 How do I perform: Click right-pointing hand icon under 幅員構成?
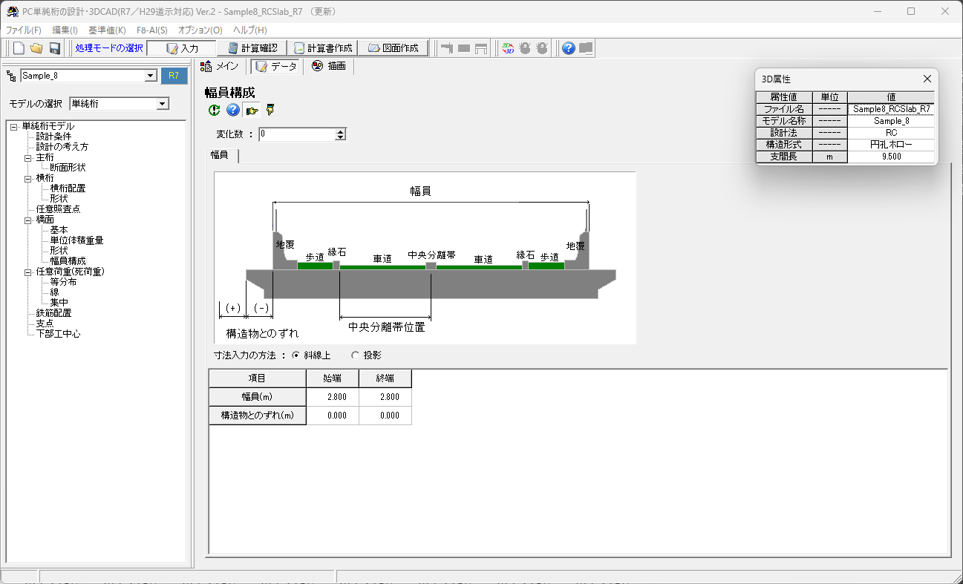(x=252, y=110)
